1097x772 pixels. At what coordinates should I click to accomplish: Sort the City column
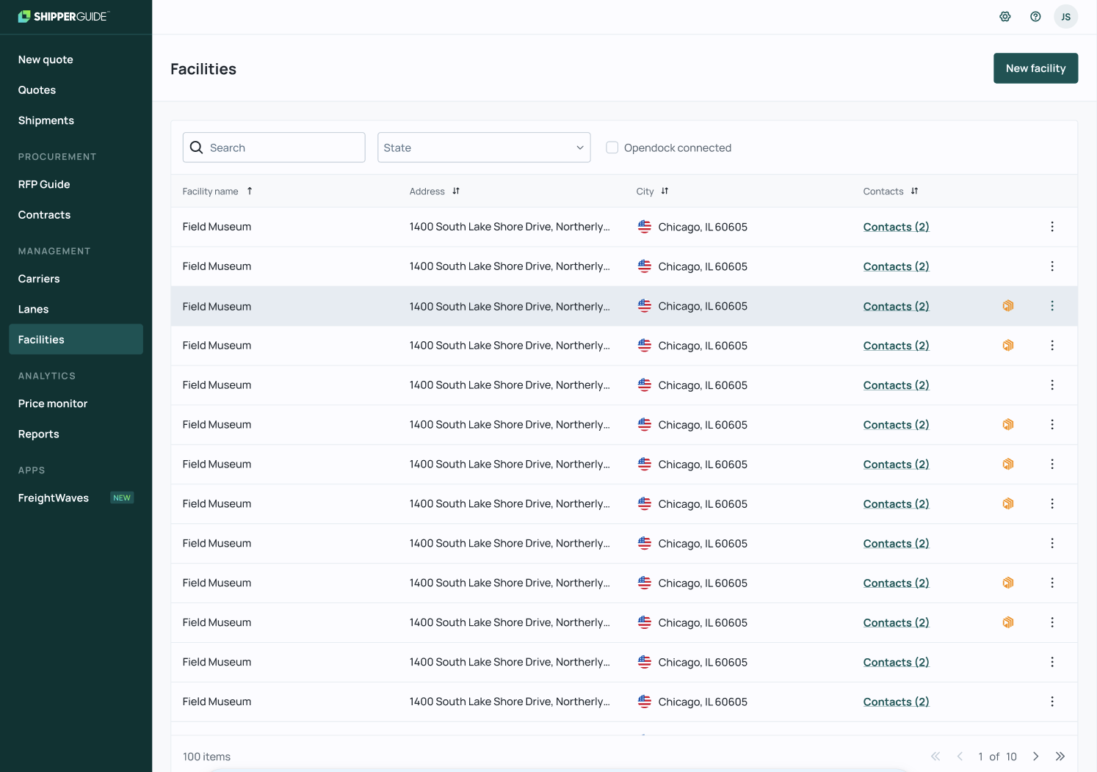tap(665, 191)
